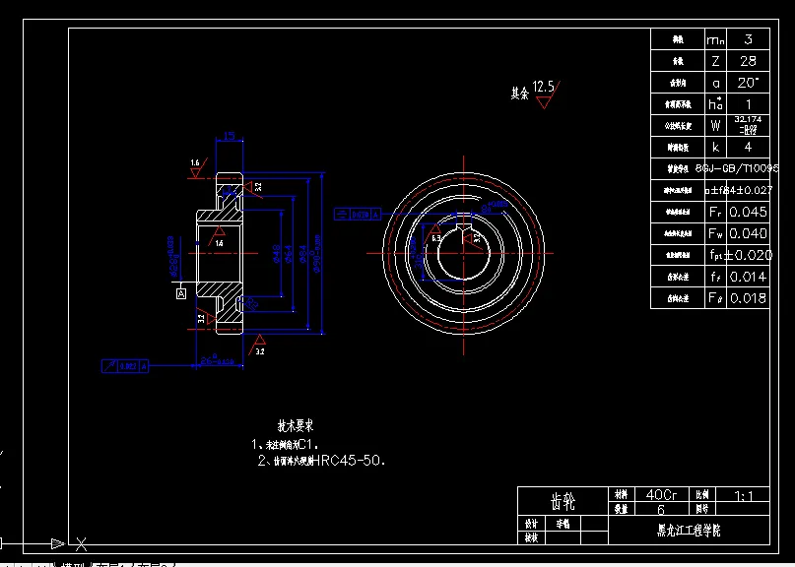795x567 pixels.
Task: Click the center distance value 84±0.027
Action: [x=750, y=191]
